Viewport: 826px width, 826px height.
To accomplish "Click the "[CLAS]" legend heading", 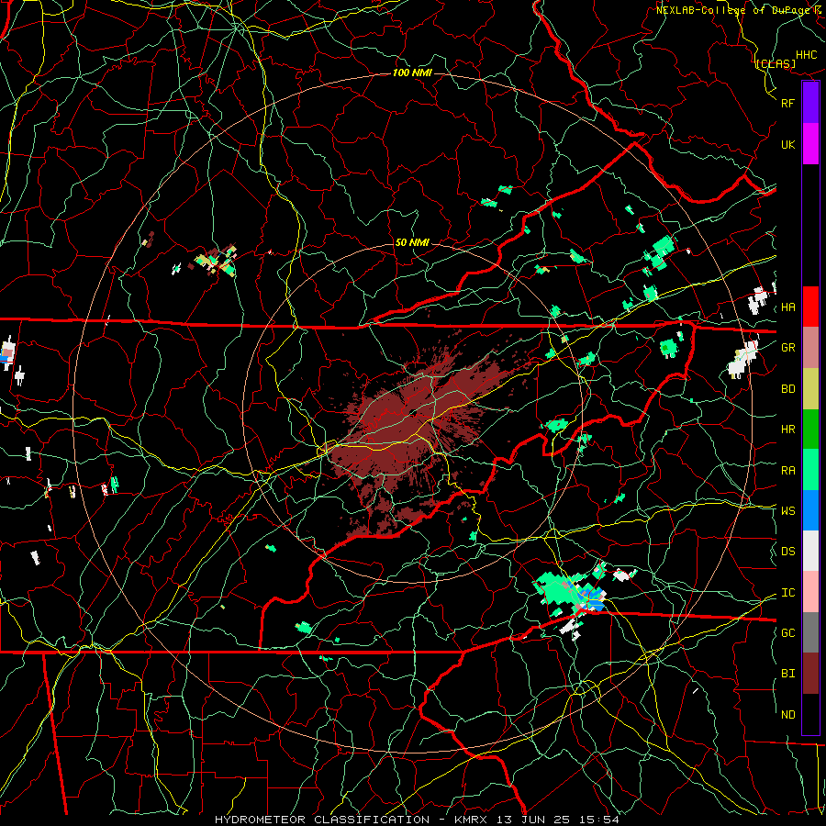I will (776, 63).
